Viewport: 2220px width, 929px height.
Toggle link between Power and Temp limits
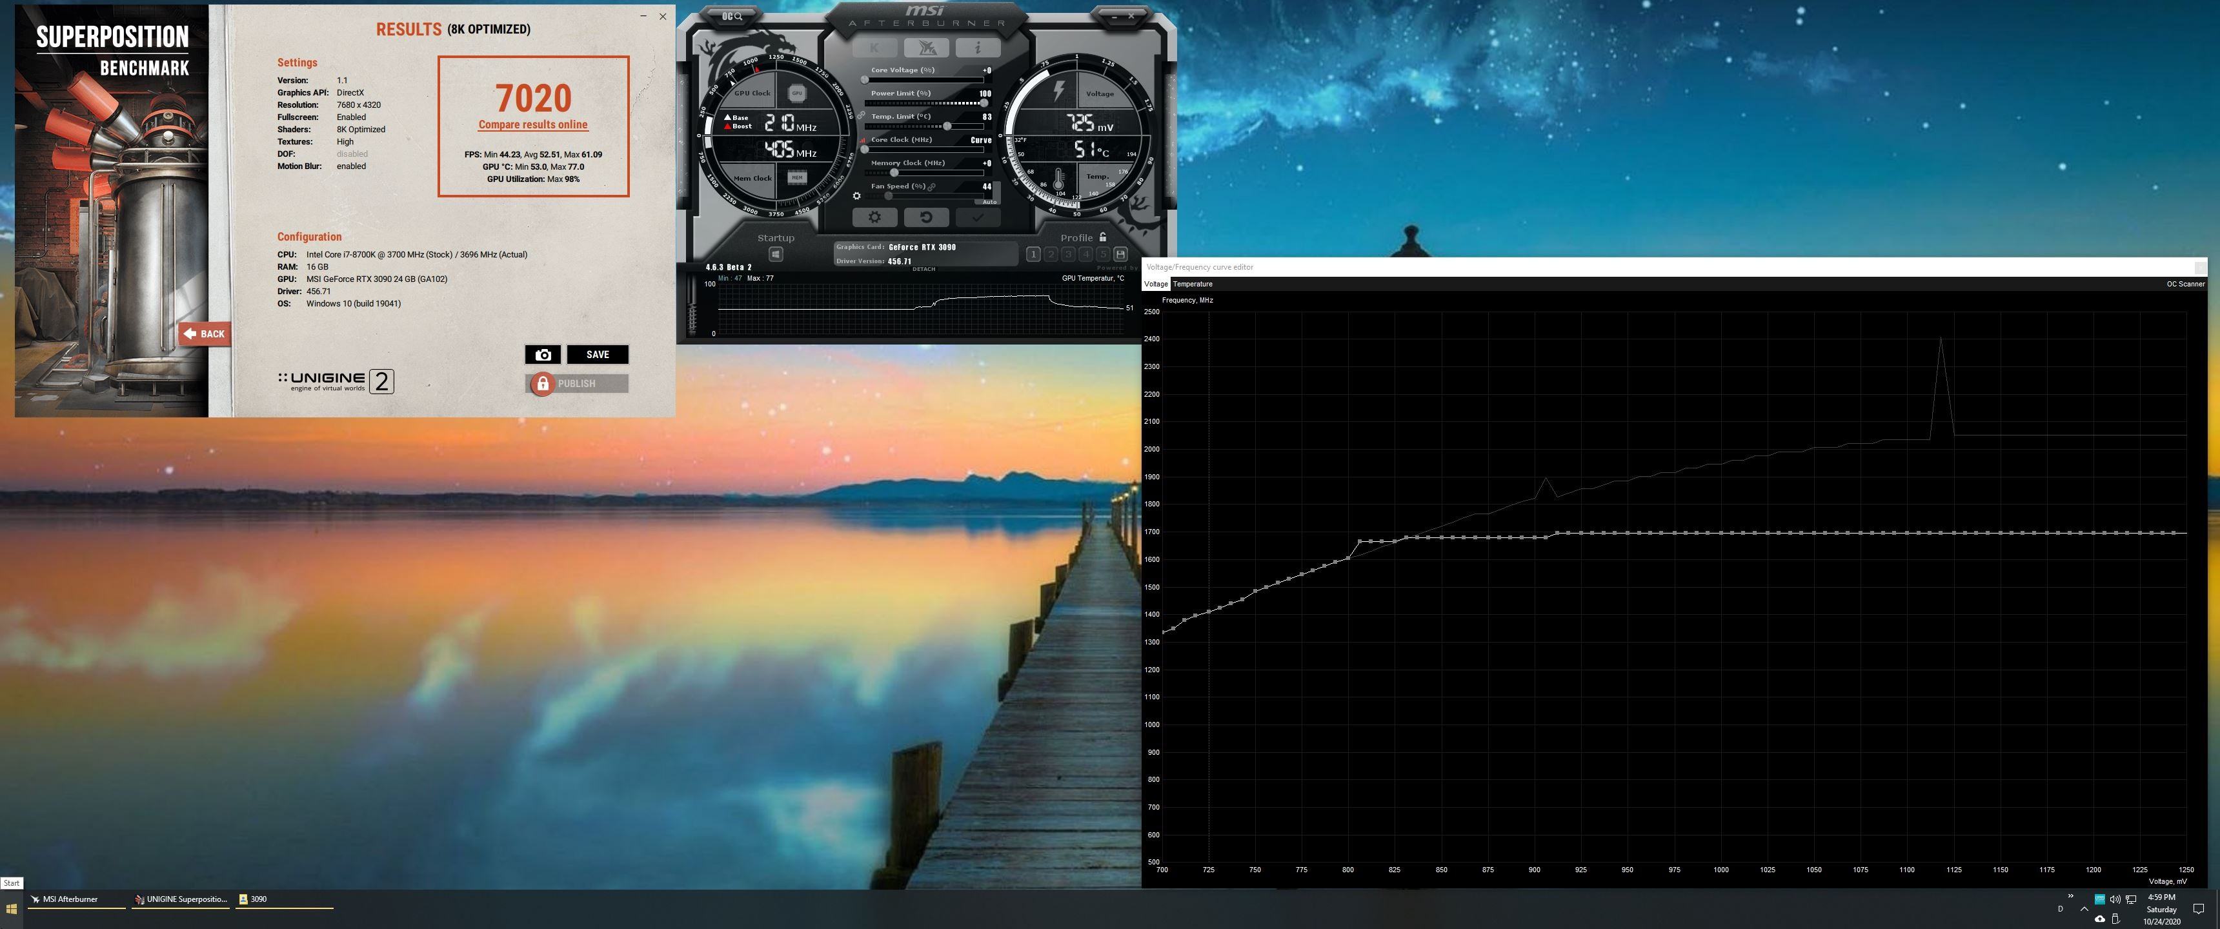[861, 115]
